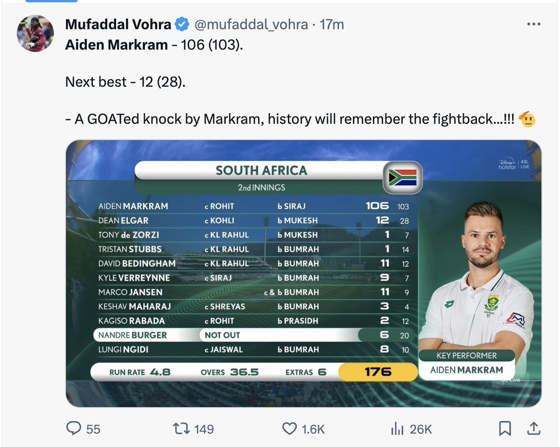Click the 149 retweets count
The image size is (560, 447).
204,429
